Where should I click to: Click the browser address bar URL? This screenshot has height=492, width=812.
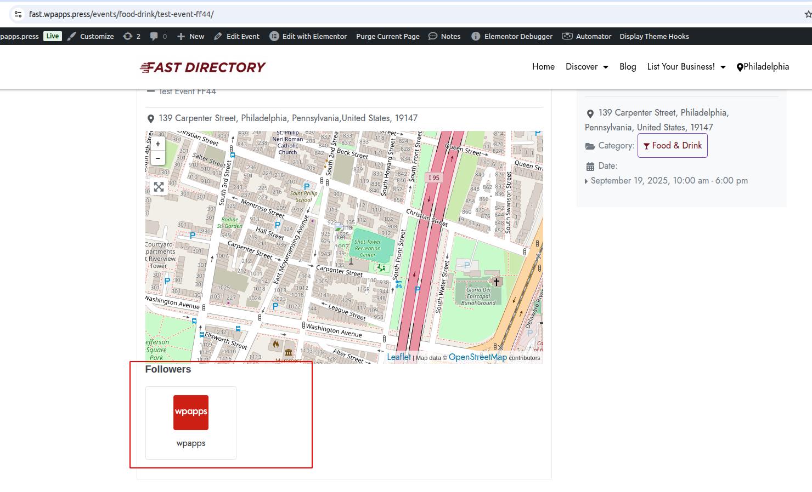click(x=121, y=14)
